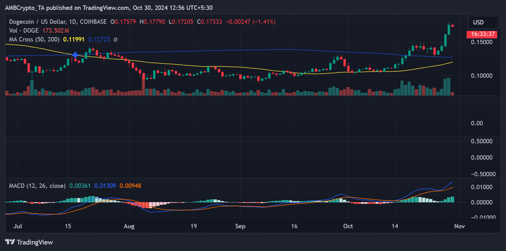Click the 0.01000 MACD axis label
The width and height of the screenshot is (506, 251).
coord(482,187)
